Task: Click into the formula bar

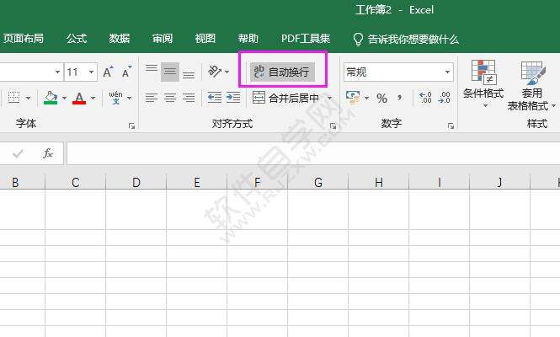Action: [x=313, y=153]
